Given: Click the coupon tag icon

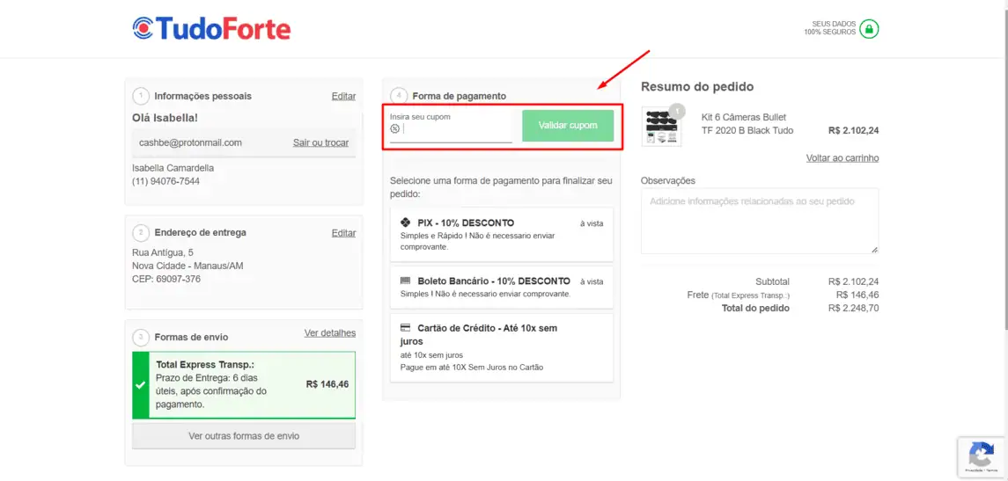Looking at the screenshot, I should (x=395, y=128).
